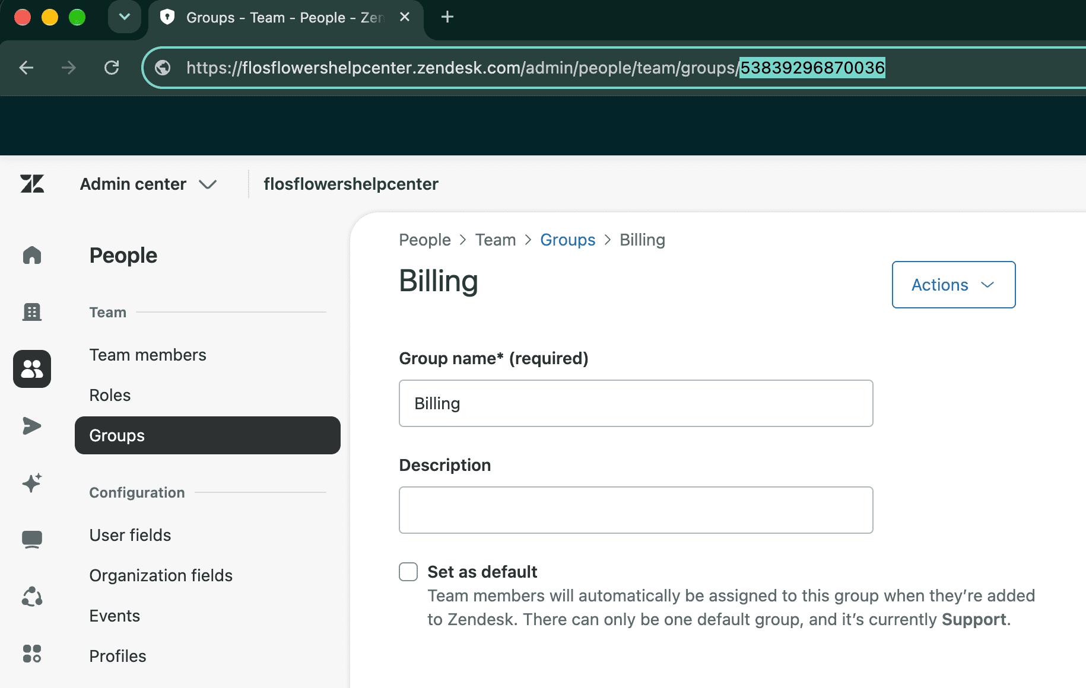Screen dimensions: 1086x688
Task: Open User fields configuration
Action: pyautogui.click(x=130, y=535)
